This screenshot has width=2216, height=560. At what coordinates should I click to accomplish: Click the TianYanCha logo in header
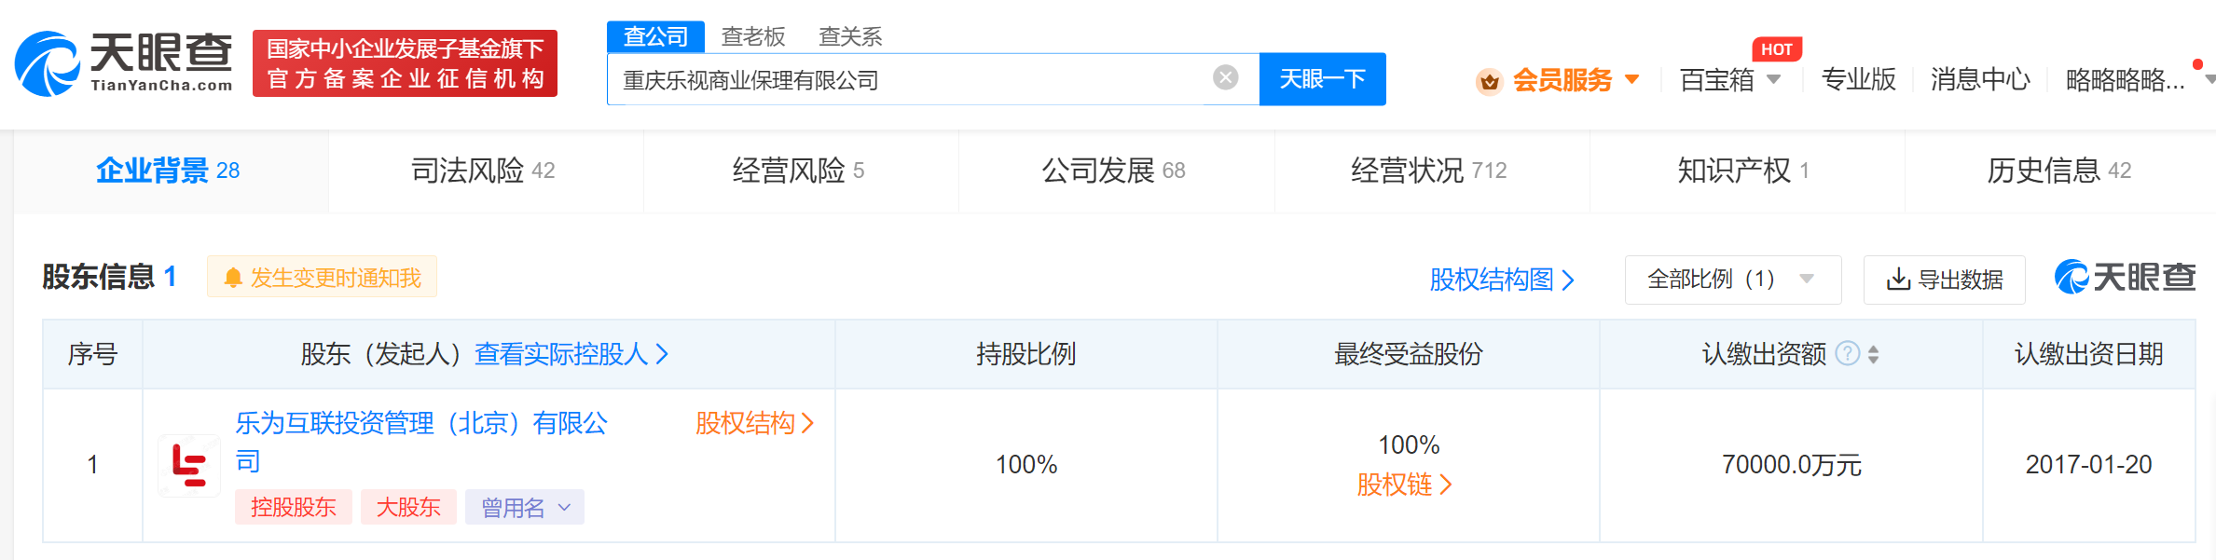pos(124,63)
